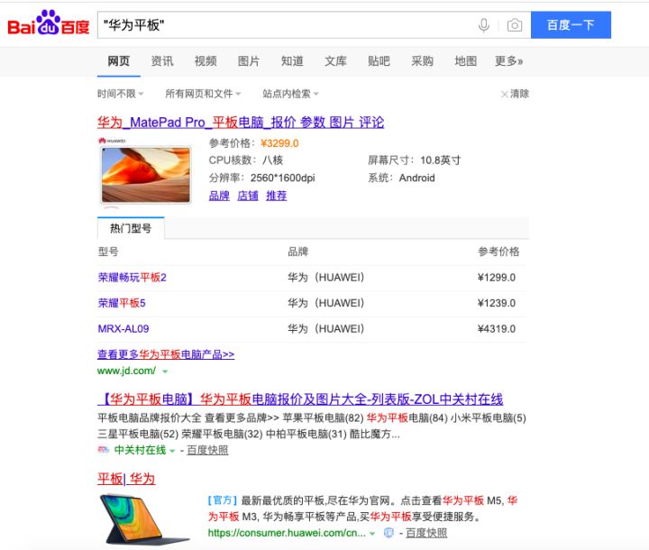Expand the 更多» menu
The image size is (649, 550).
pyautogui.click(x=509, y=61)
